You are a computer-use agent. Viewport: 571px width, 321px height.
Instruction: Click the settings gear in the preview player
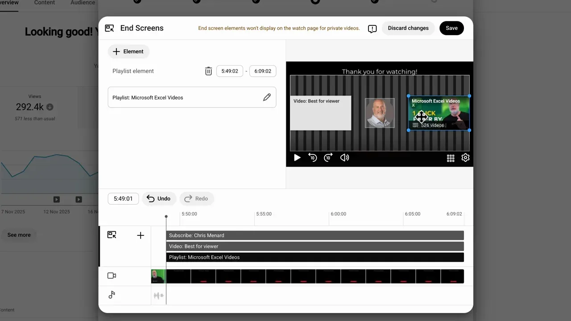coord(465,157)
